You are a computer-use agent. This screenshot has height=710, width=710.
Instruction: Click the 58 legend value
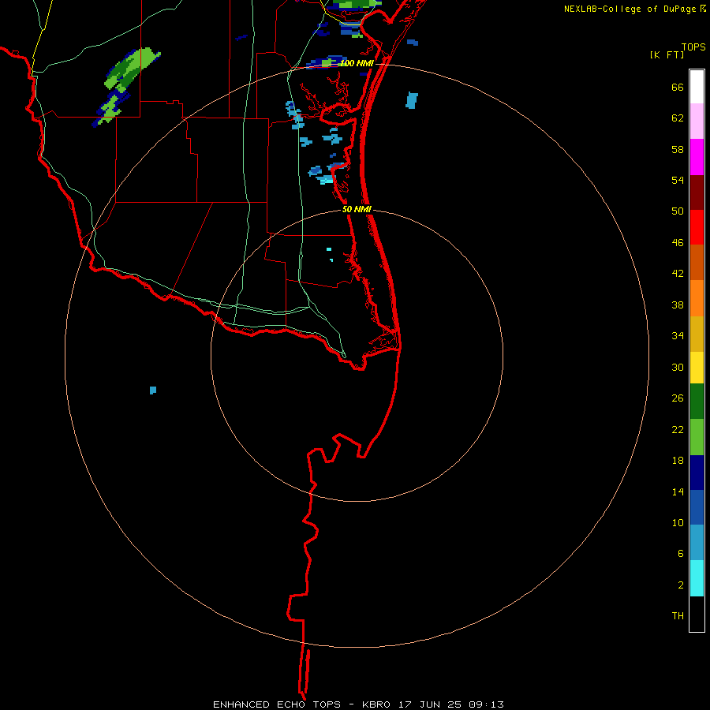(x=678, y=149)
